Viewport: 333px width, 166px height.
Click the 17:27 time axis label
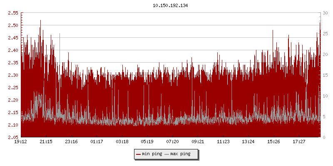(299, 142)
